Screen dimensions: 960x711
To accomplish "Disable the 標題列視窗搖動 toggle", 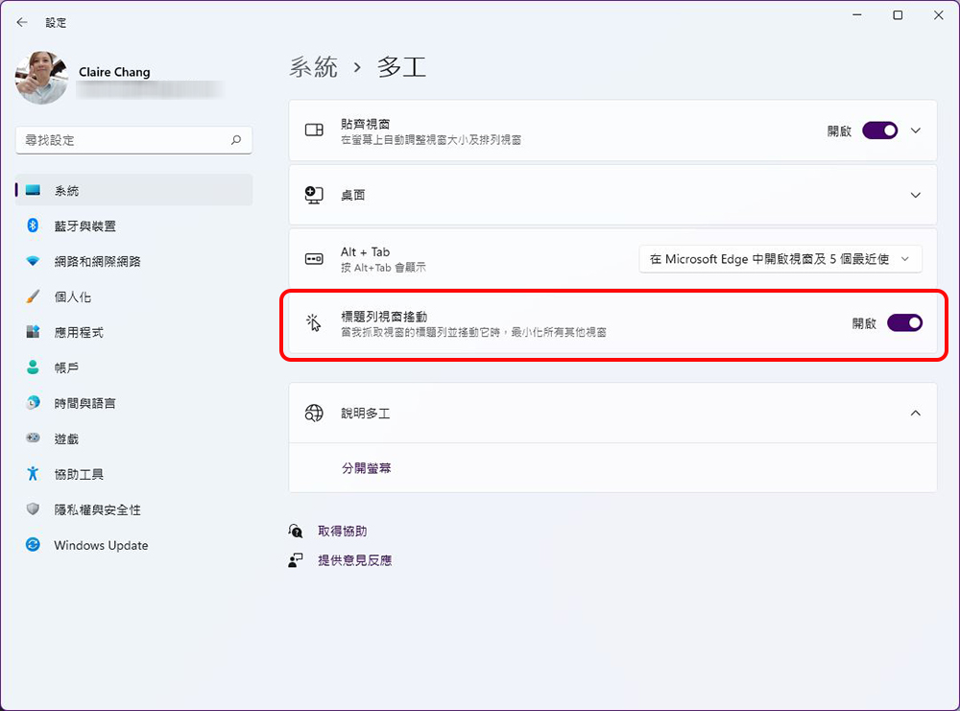I will pos(905,322).
